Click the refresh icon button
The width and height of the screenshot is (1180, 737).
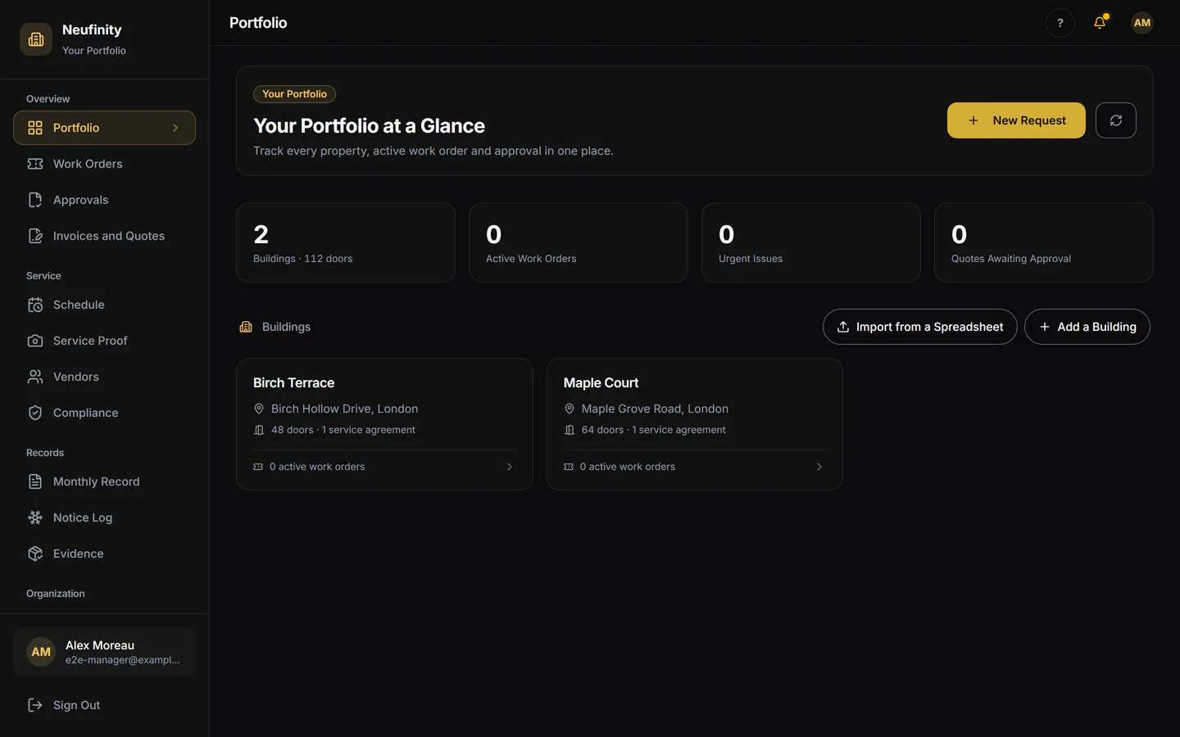1116,120
